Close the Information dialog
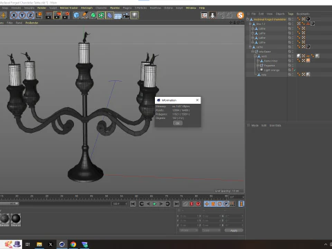 pyautogui.click(x=197, y=100)
